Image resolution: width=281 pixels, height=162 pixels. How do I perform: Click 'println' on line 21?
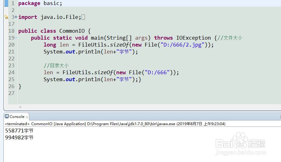tap(89, 52)
